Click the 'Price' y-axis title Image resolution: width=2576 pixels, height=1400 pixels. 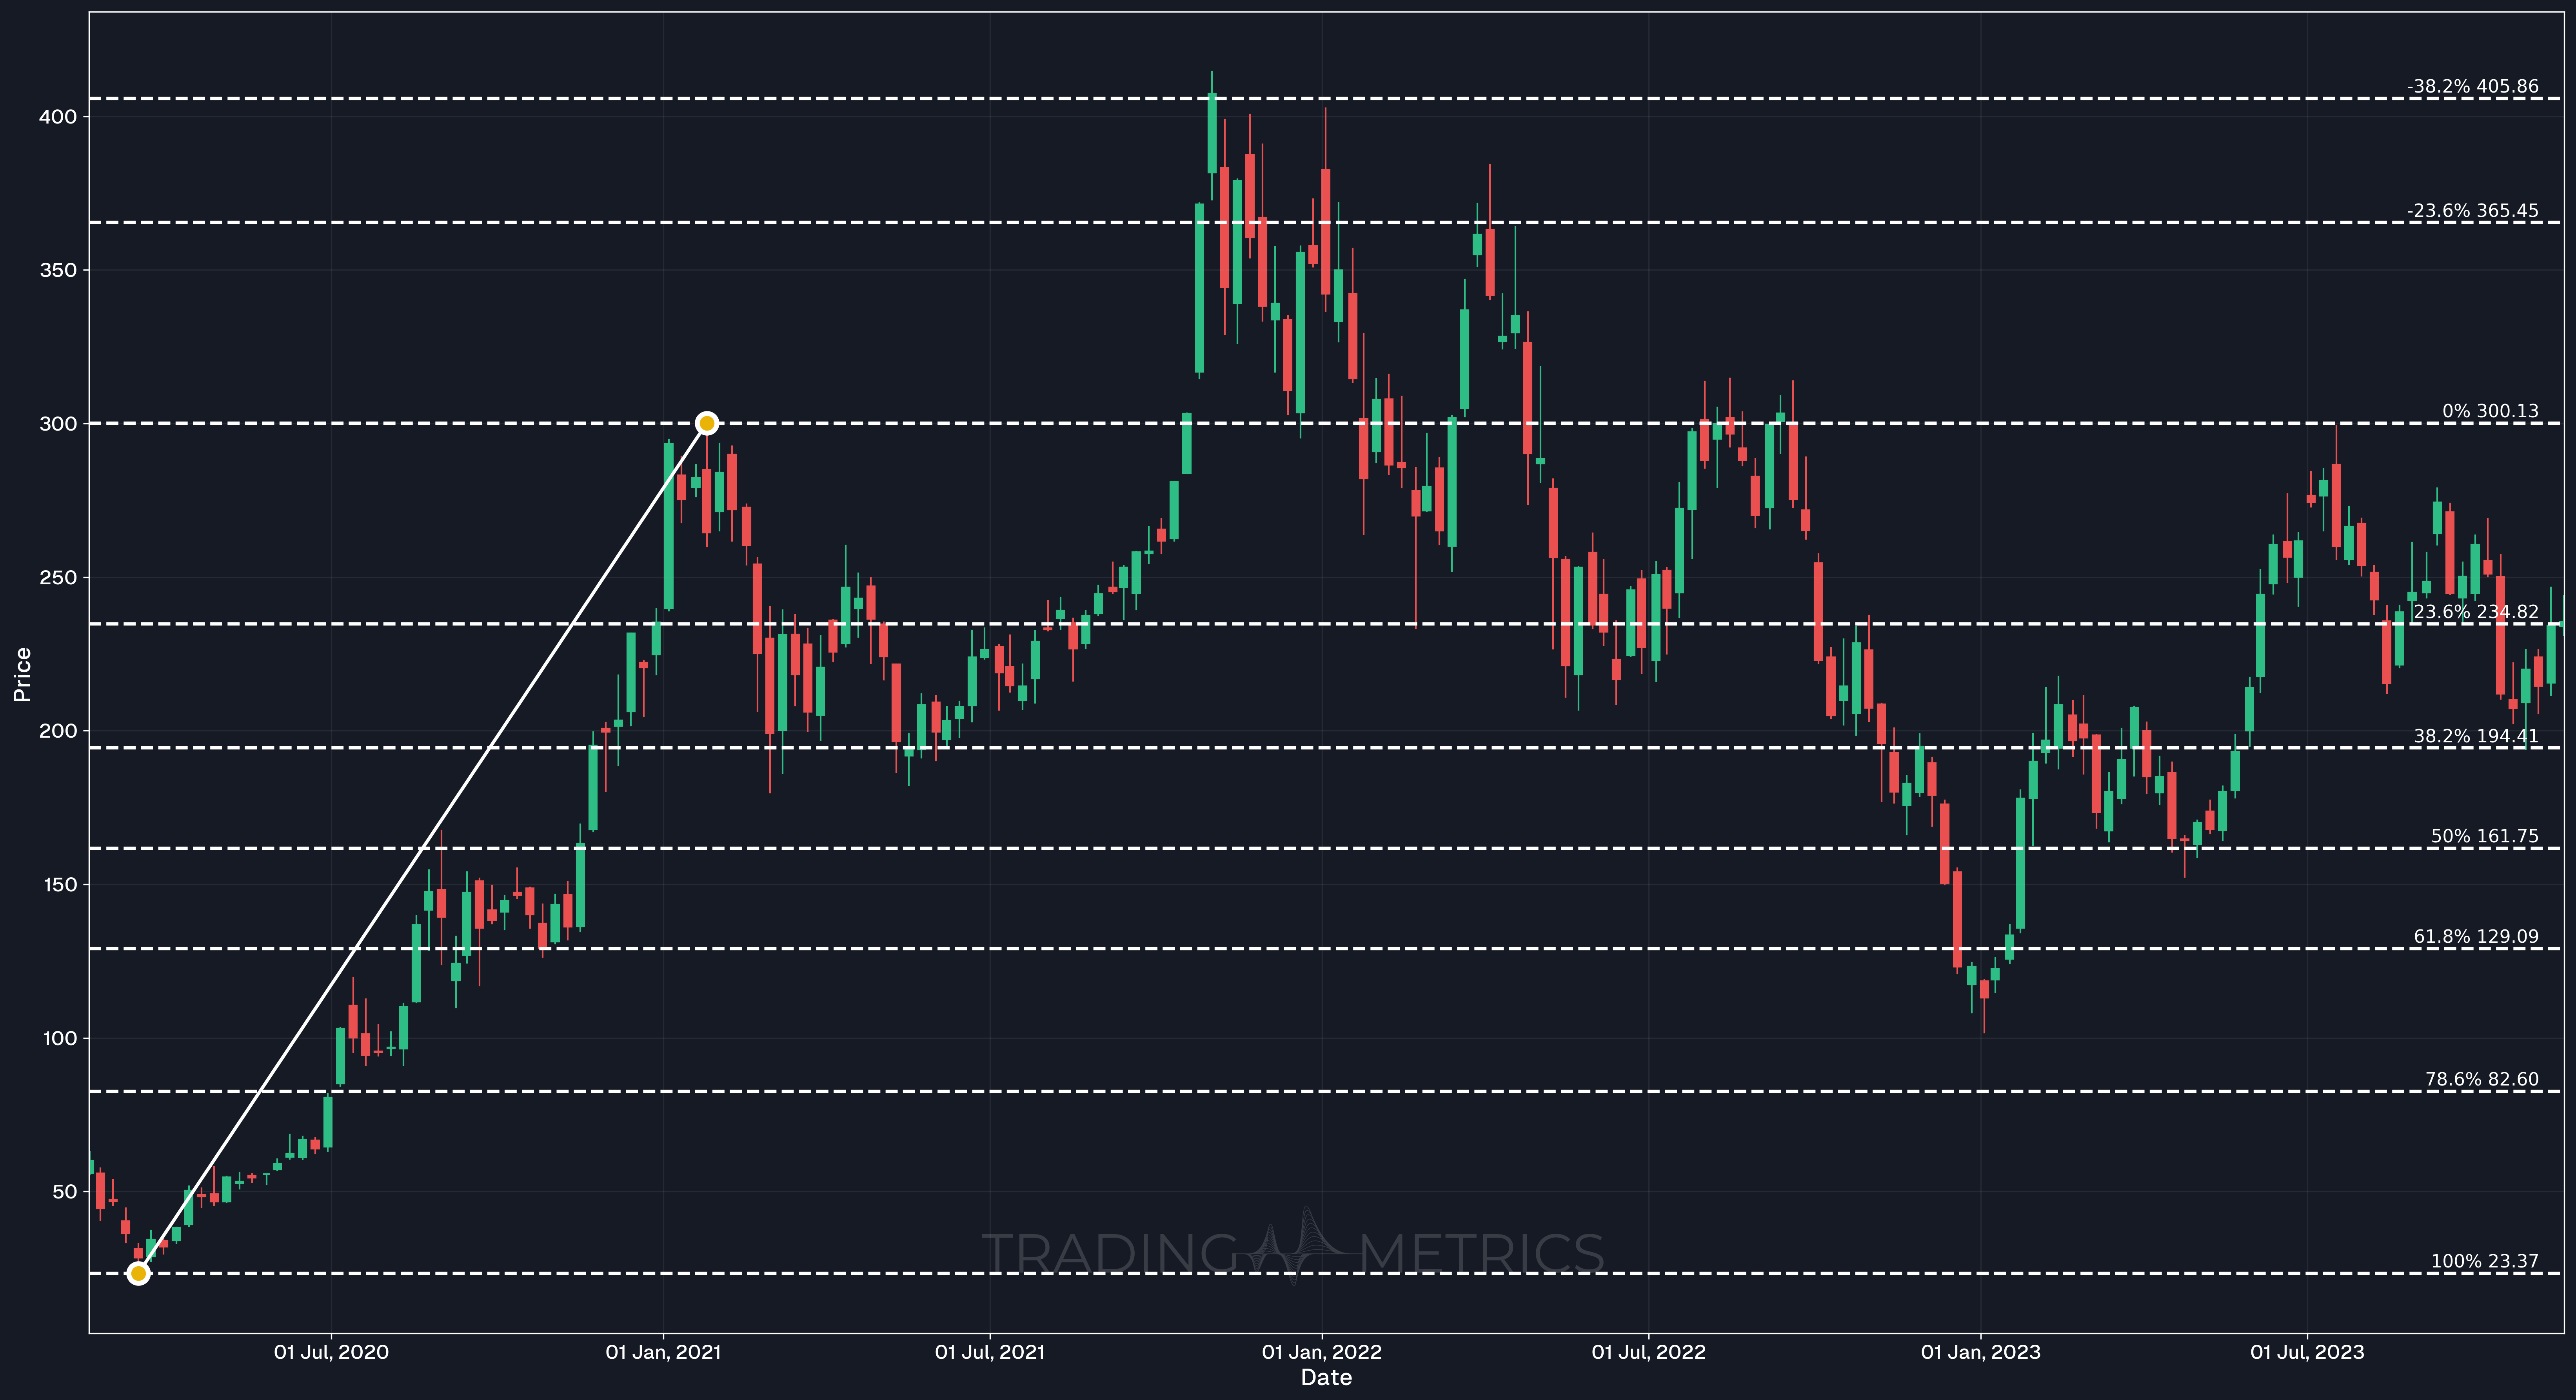click(22, 674)
